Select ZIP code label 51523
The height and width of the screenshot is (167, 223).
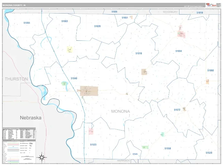click(x=93, y=145)
